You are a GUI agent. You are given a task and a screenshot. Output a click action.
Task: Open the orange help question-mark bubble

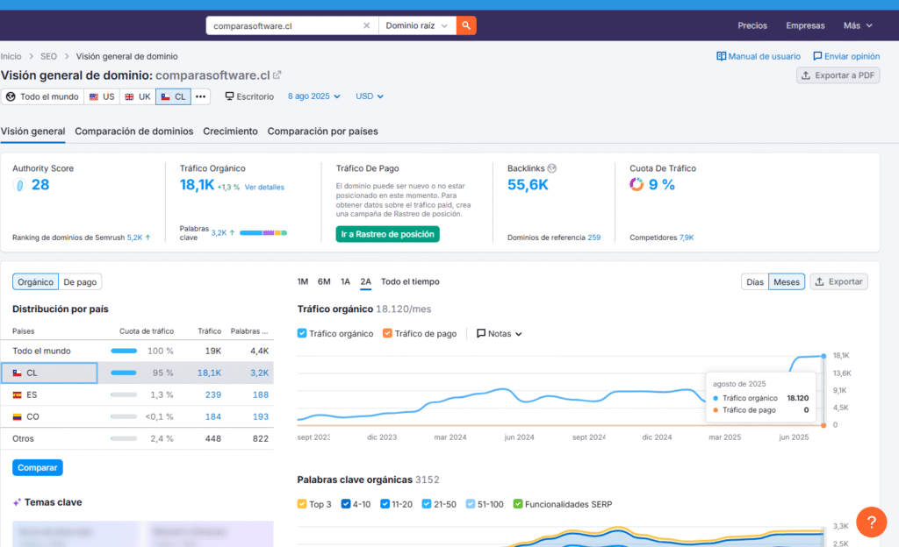pos(871,522)
